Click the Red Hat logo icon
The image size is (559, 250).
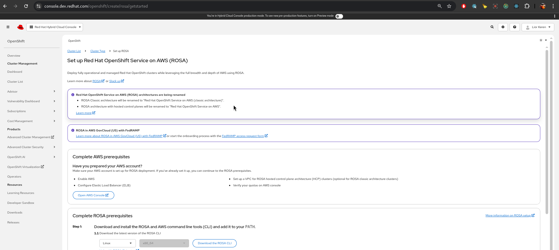(20, 27)
